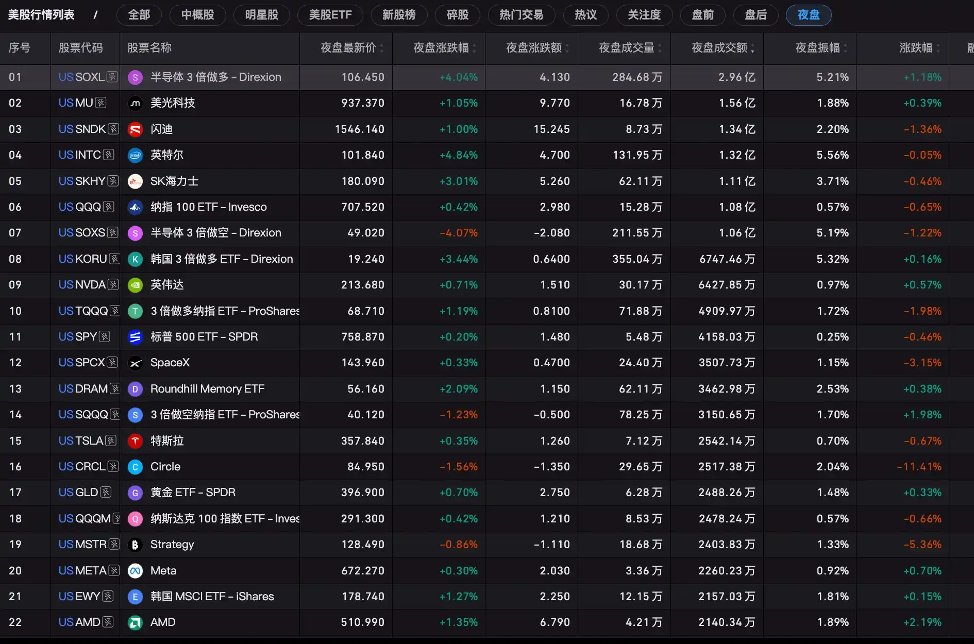Open the 关注度 tab
The height and width of the screenshot is (644, 974).
point(645,15)
